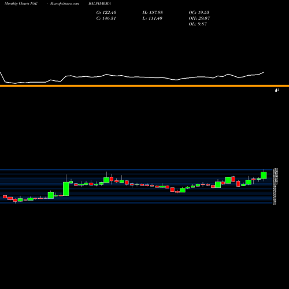Click the tallest green candlestick on the chart

(66, 189)
